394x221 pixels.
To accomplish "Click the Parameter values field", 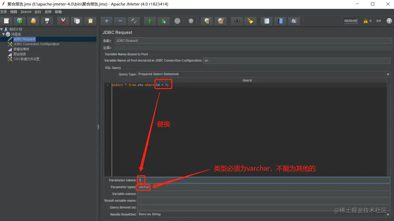I will click(264, 180).
